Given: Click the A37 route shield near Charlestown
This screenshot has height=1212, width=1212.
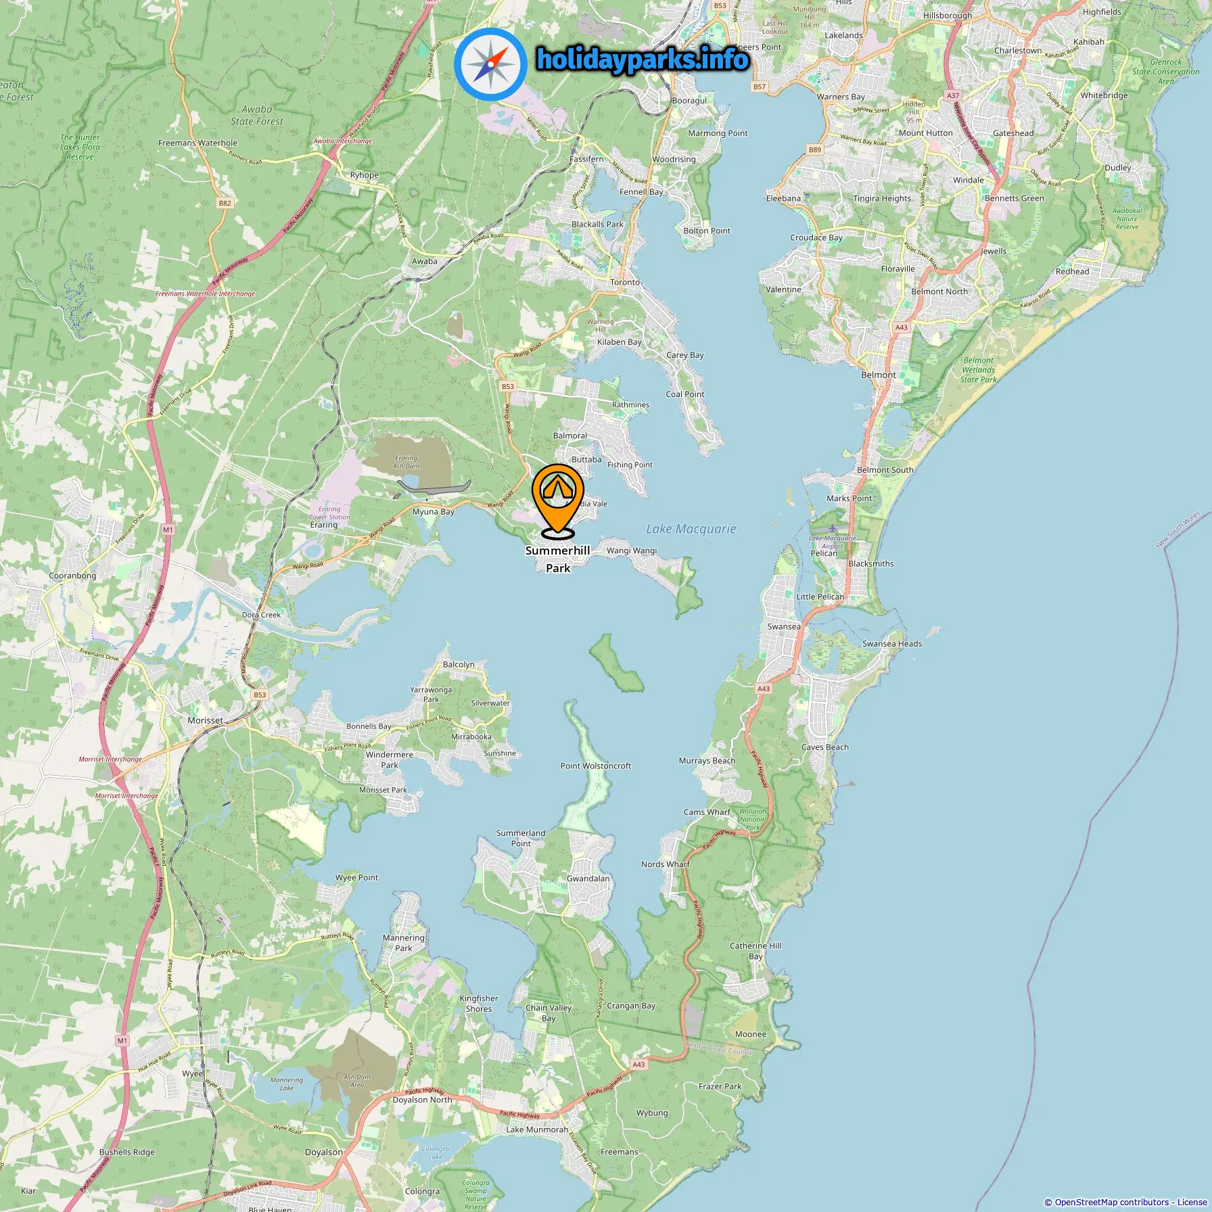Looking at the screenshot, I should coord(953,96).
